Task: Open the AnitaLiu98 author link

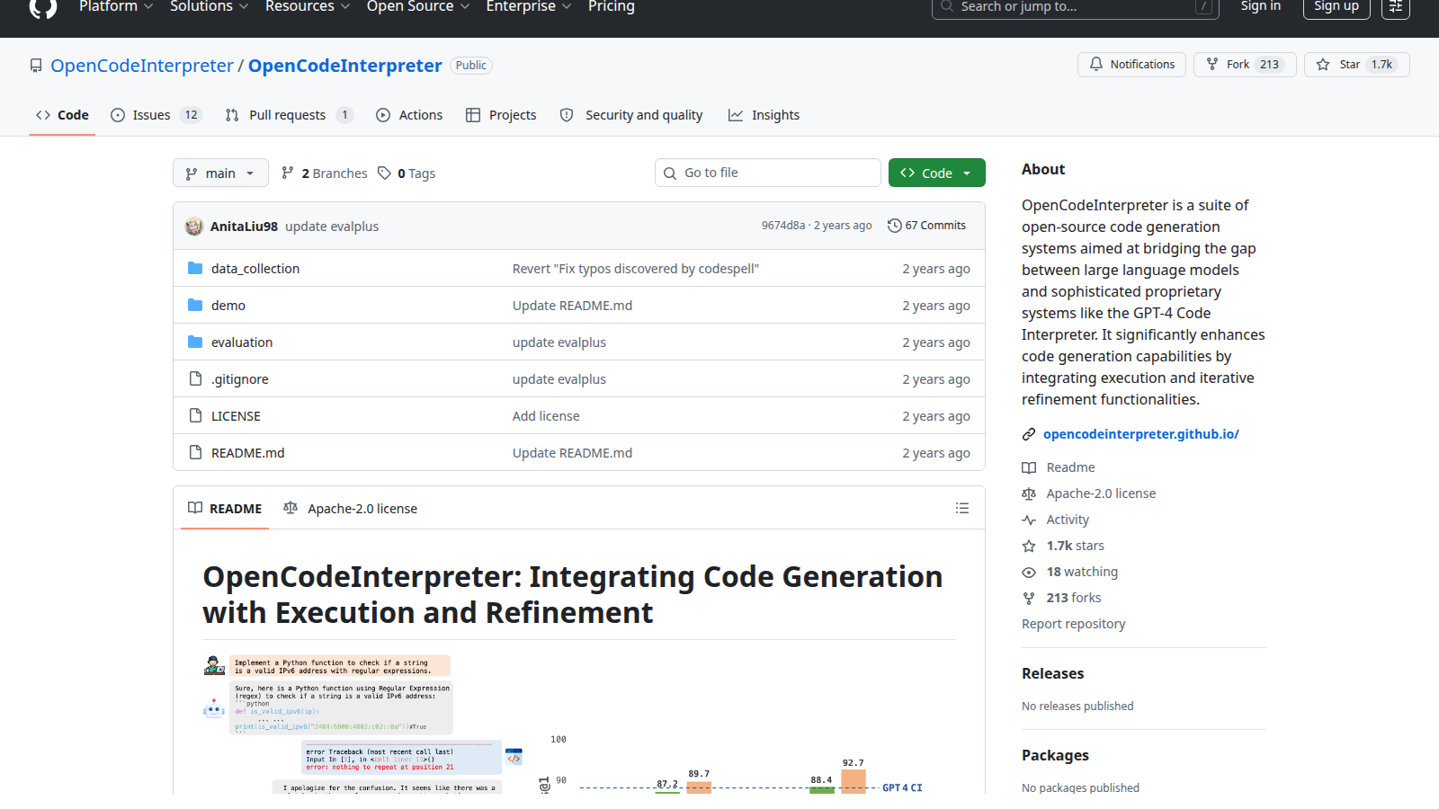Action: coord(244,227)
